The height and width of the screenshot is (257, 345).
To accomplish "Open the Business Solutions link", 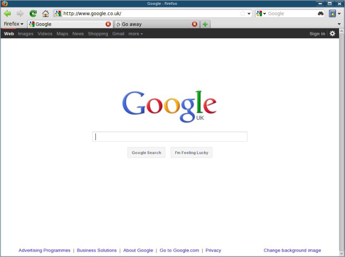I will tap(96, 250).
